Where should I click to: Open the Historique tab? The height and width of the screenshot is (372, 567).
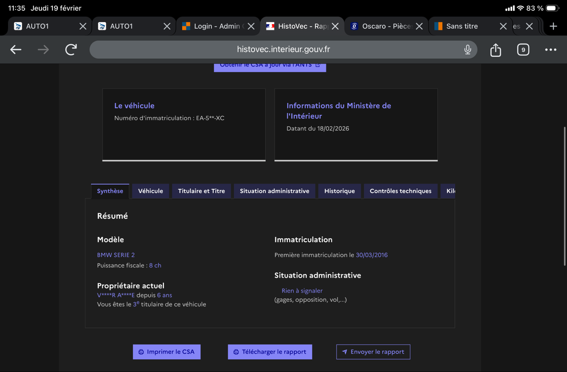[339, 191]
